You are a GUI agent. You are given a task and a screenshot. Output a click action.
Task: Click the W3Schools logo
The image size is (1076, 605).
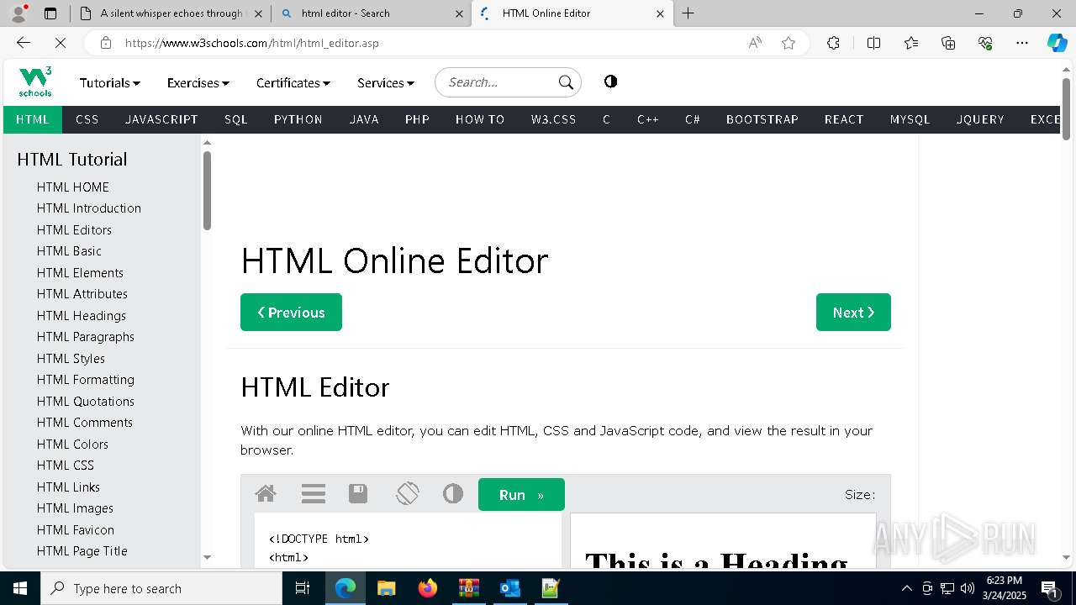point(35,82)
